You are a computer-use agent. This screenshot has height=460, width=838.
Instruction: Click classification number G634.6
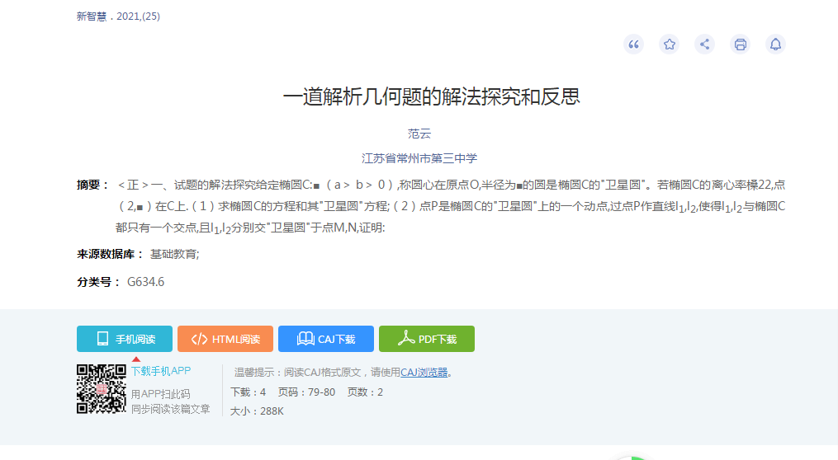pos(145,282)
